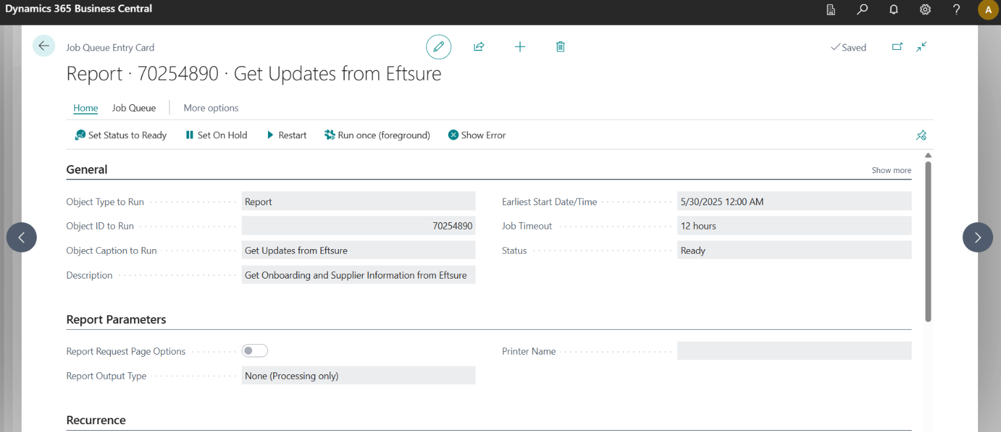Click the Status field showing Ready
The height and width of the screenshot is (432, 1001).
click(794, 250)
